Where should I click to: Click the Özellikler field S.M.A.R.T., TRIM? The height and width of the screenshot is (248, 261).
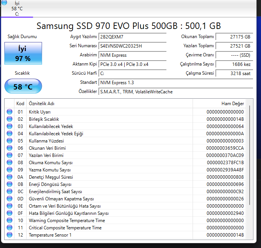coord(176,92)
